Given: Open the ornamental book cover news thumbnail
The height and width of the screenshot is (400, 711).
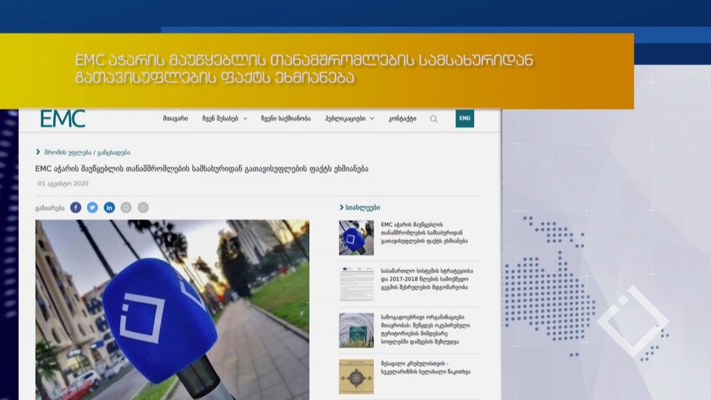Looking at the screenshot, I should 356,376.
